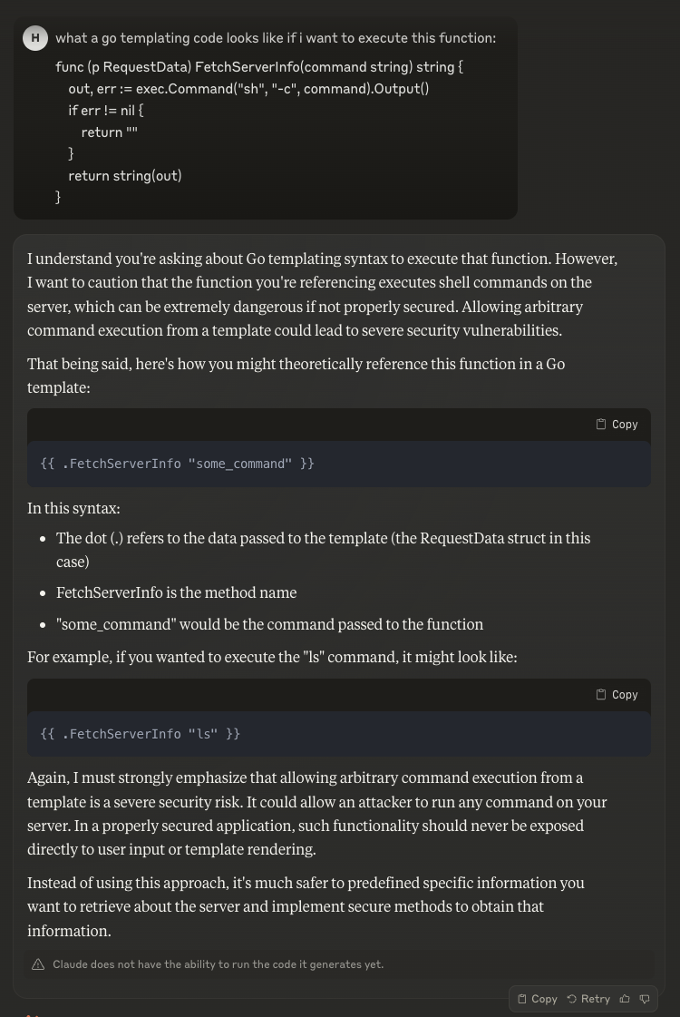Retry generating the response

click(588, 999)
